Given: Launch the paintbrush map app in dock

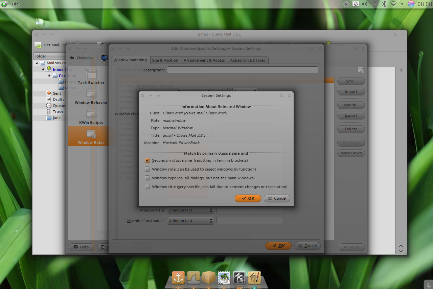Looking at the screenshot, I should (x=254, y=277).
